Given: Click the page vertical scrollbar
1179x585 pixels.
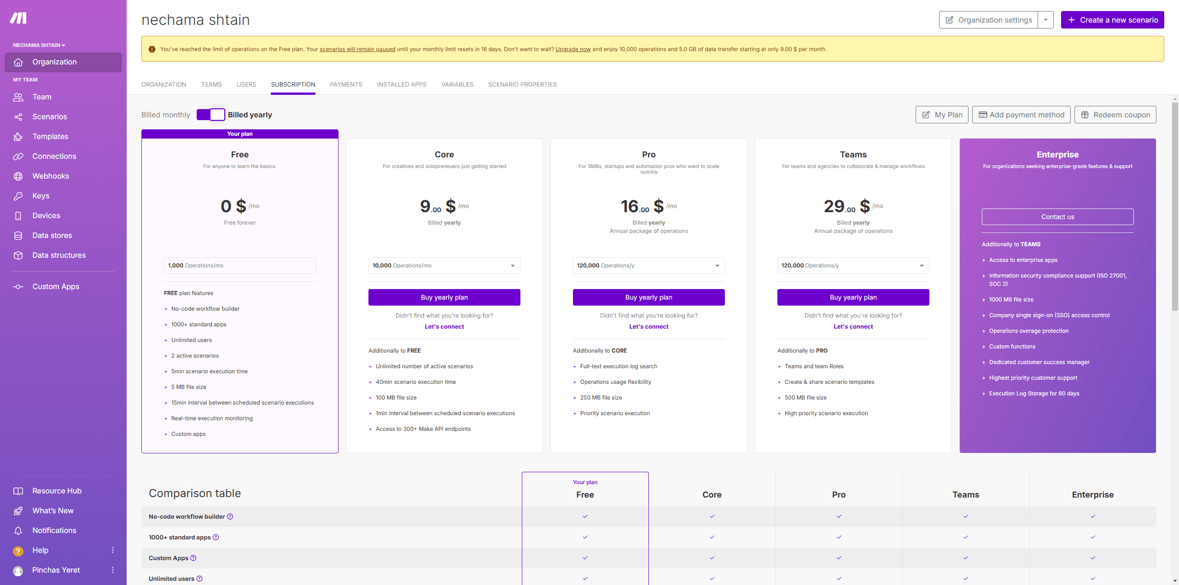Looking at the screenshot, I should [x=1175, y=207].
